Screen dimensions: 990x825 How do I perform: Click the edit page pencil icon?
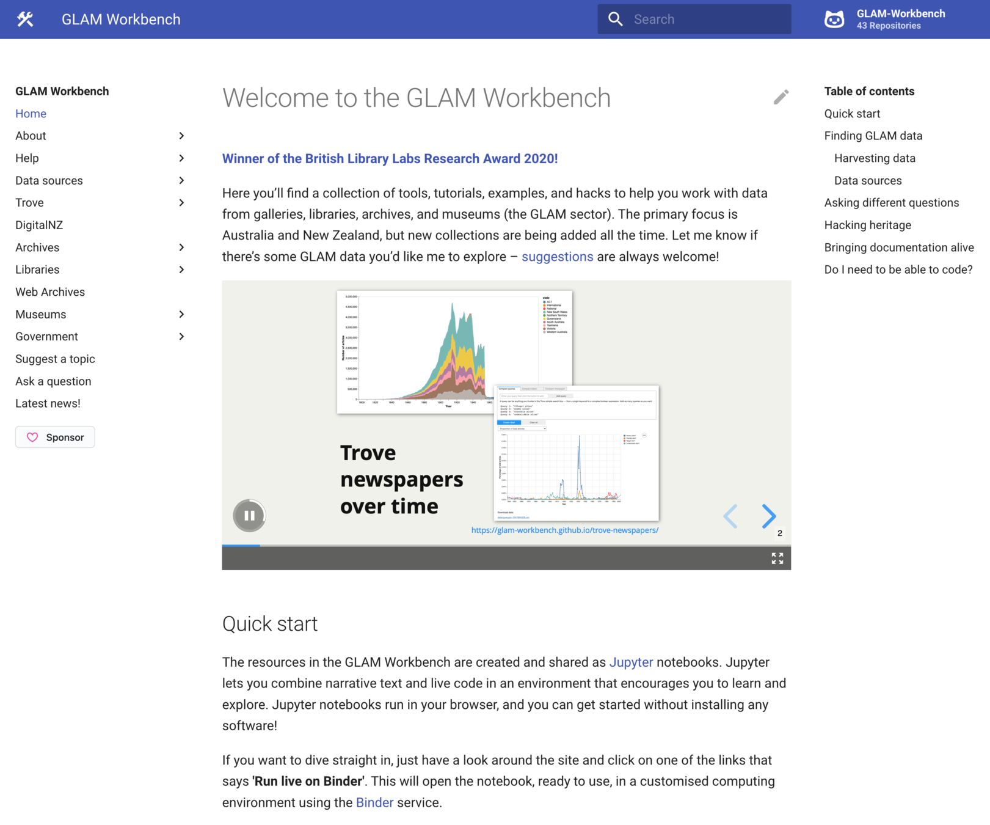click(x=781, y=97)
